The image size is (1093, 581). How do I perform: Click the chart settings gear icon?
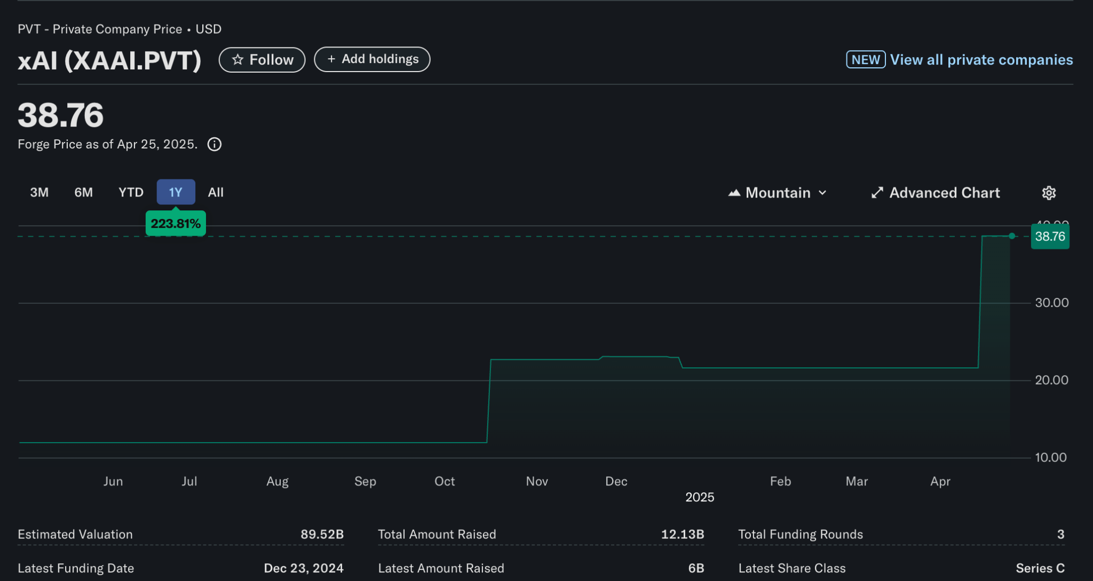[x=1049, y=193]
